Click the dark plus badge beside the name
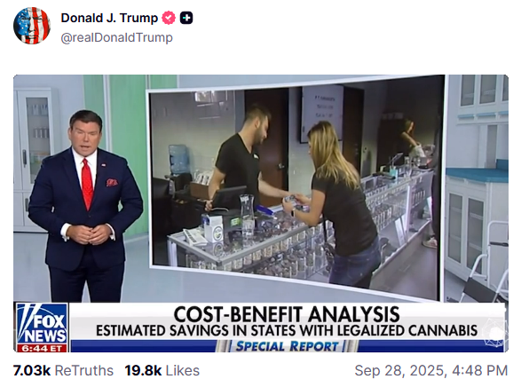Viewport: 521px width, 387px height. (186, 18)
